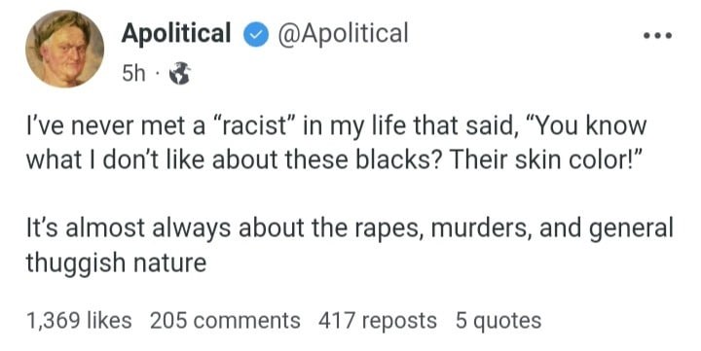The image size is (701, 351).
Task: Select the word 'comments' in the stats row
Action: [245, 321]
